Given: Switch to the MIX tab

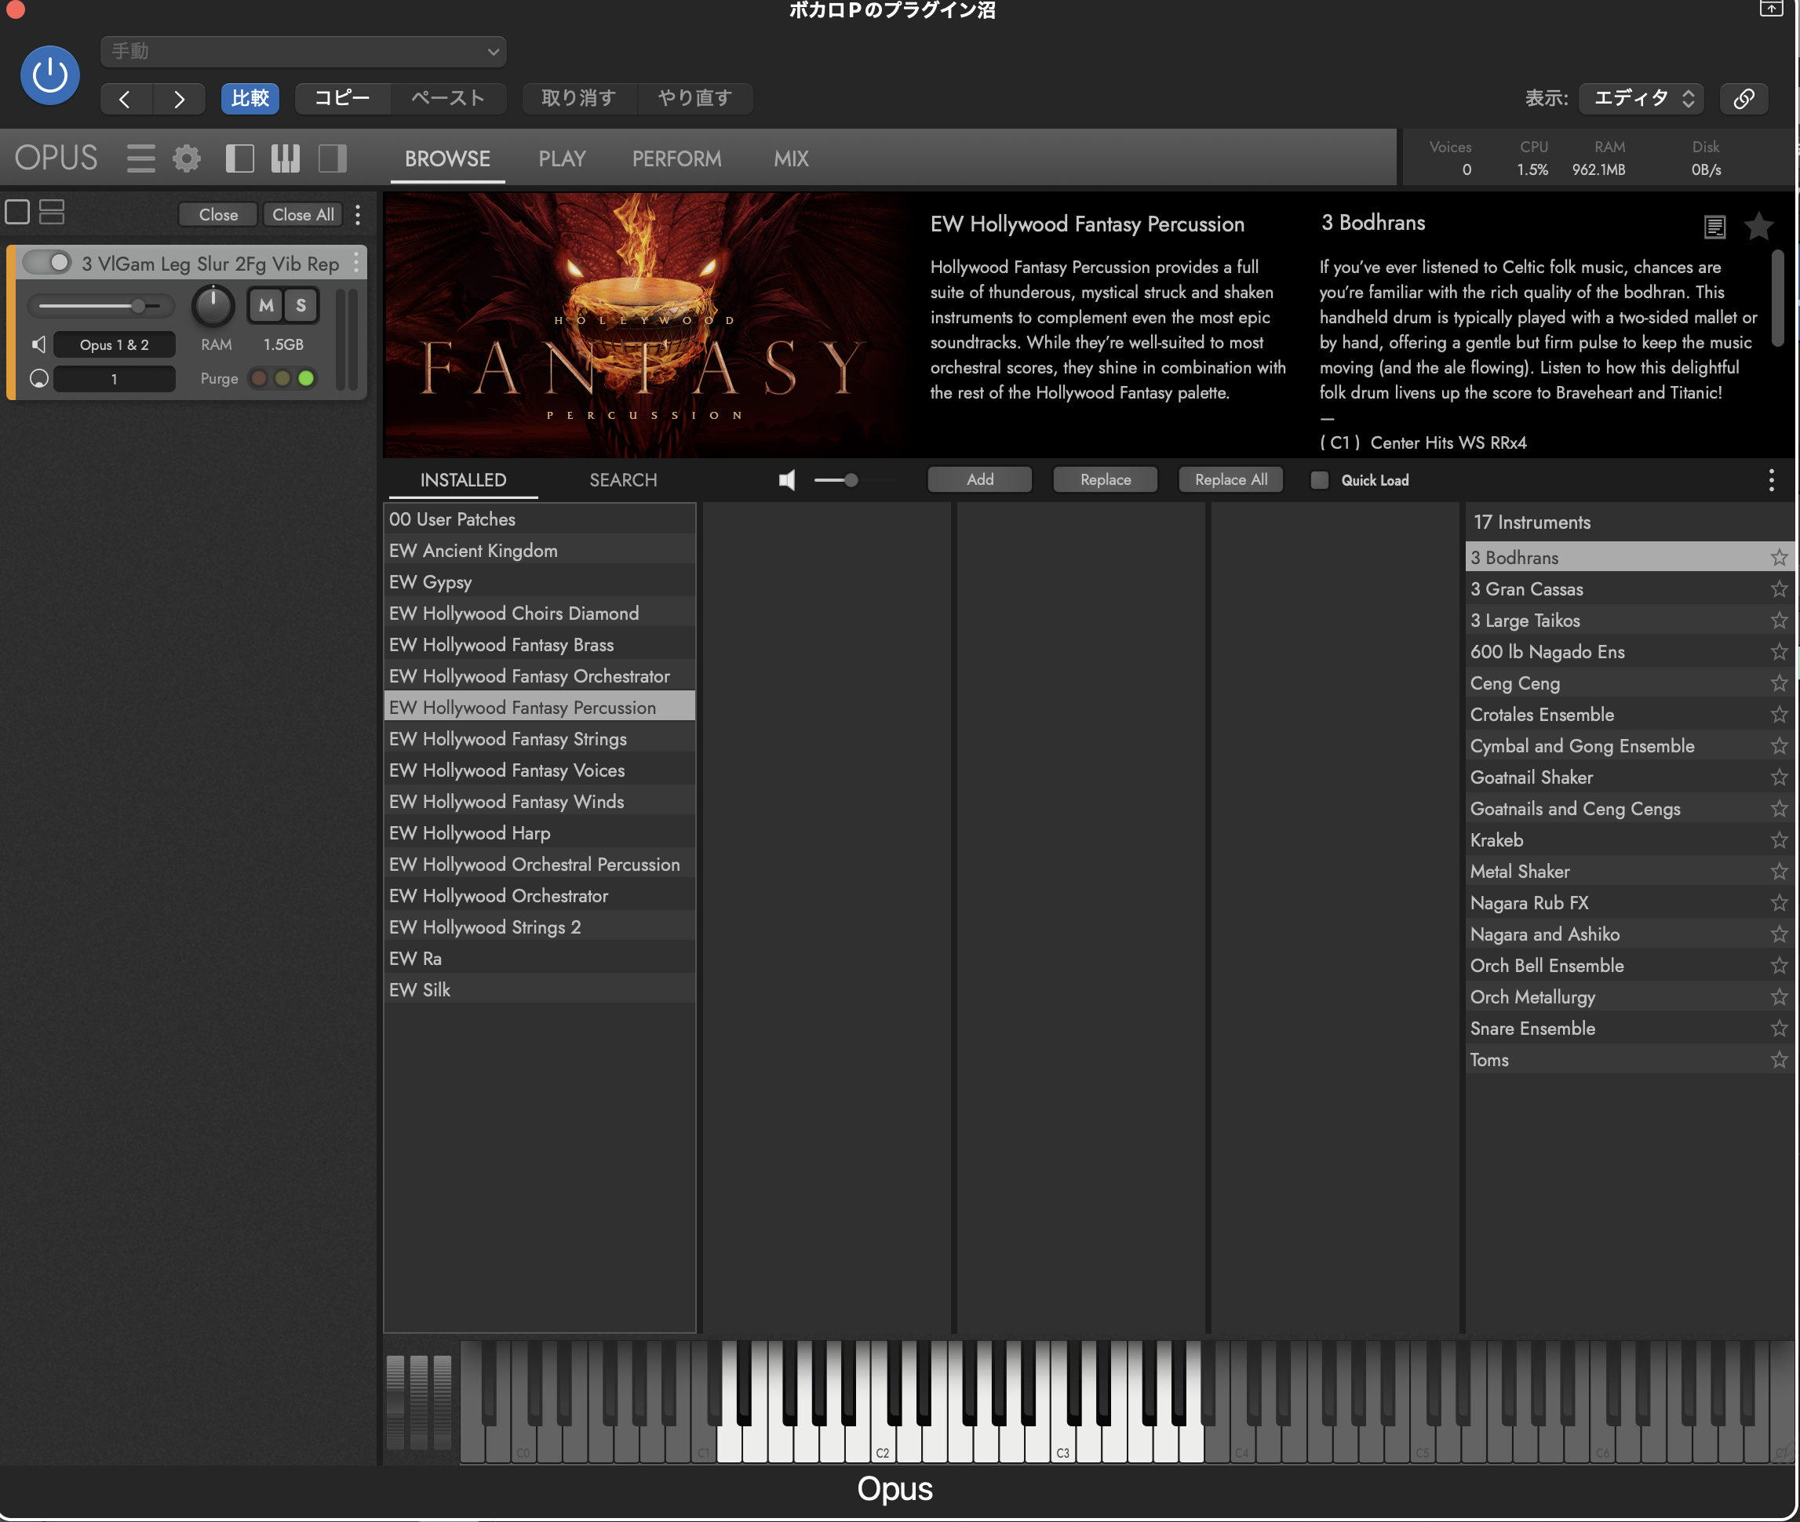Looking at the screenshot, I should pos(791,158).
